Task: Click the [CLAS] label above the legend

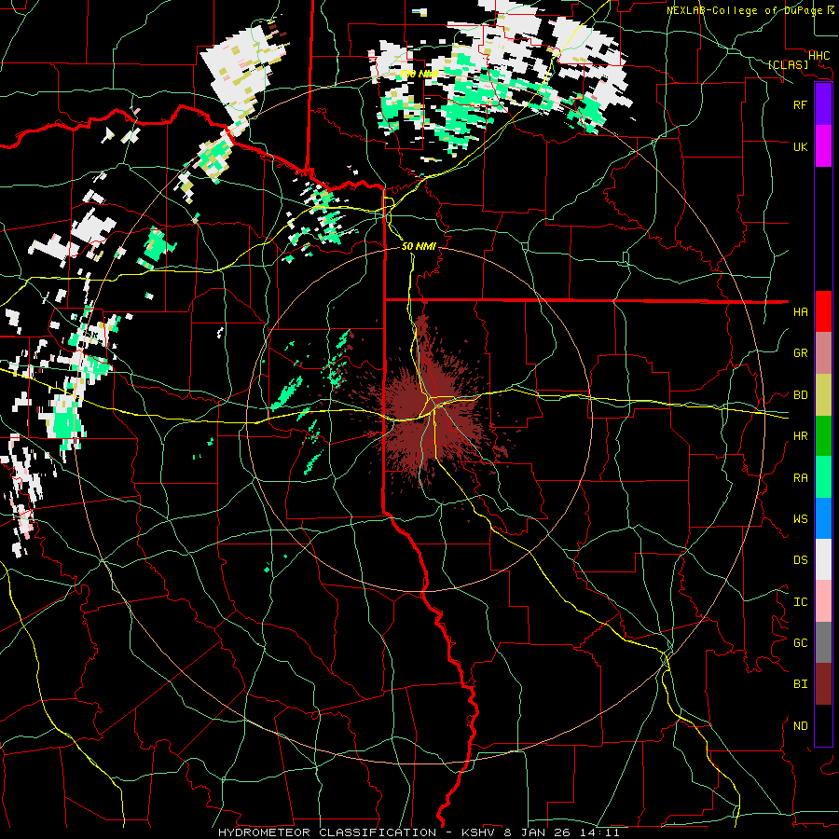Action: point(788,64)
